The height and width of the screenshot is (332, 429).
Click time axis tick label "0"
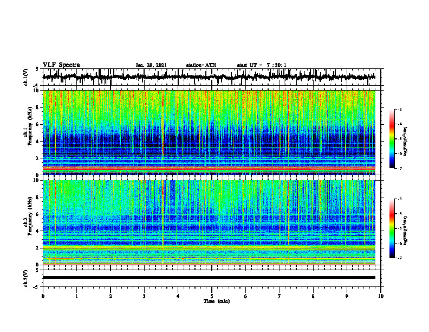point(43,296)
